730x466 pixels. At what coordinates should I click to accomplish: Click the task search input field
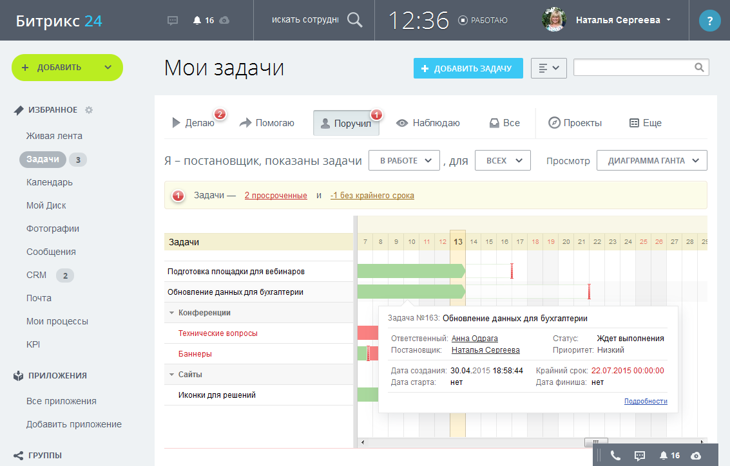(633, 68)
